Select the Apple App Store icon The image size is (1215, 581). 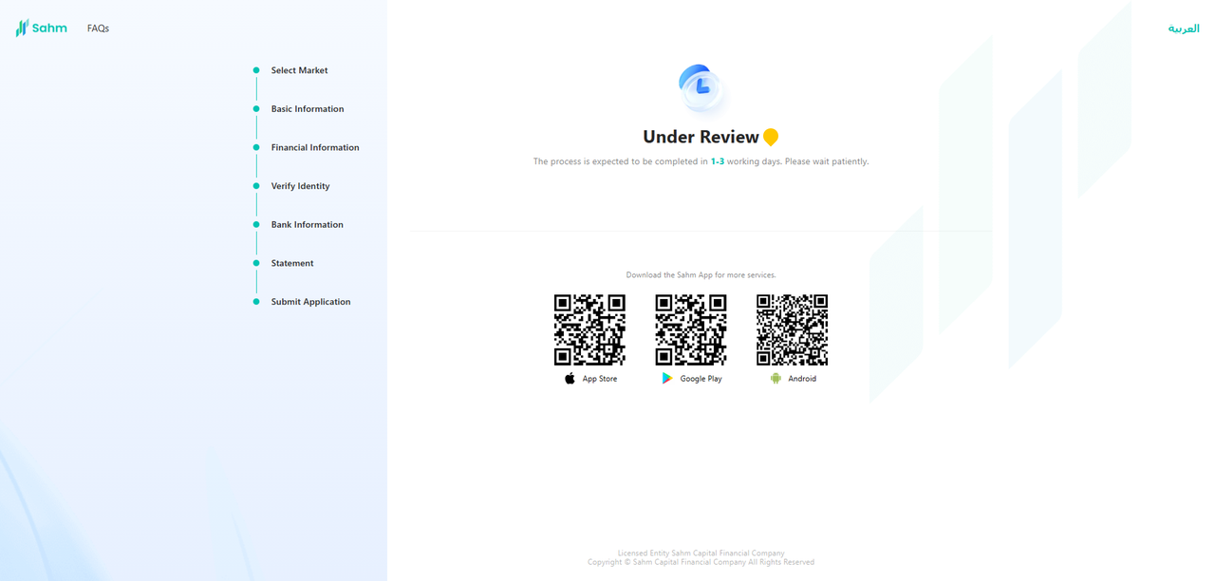tap(570, 379)
